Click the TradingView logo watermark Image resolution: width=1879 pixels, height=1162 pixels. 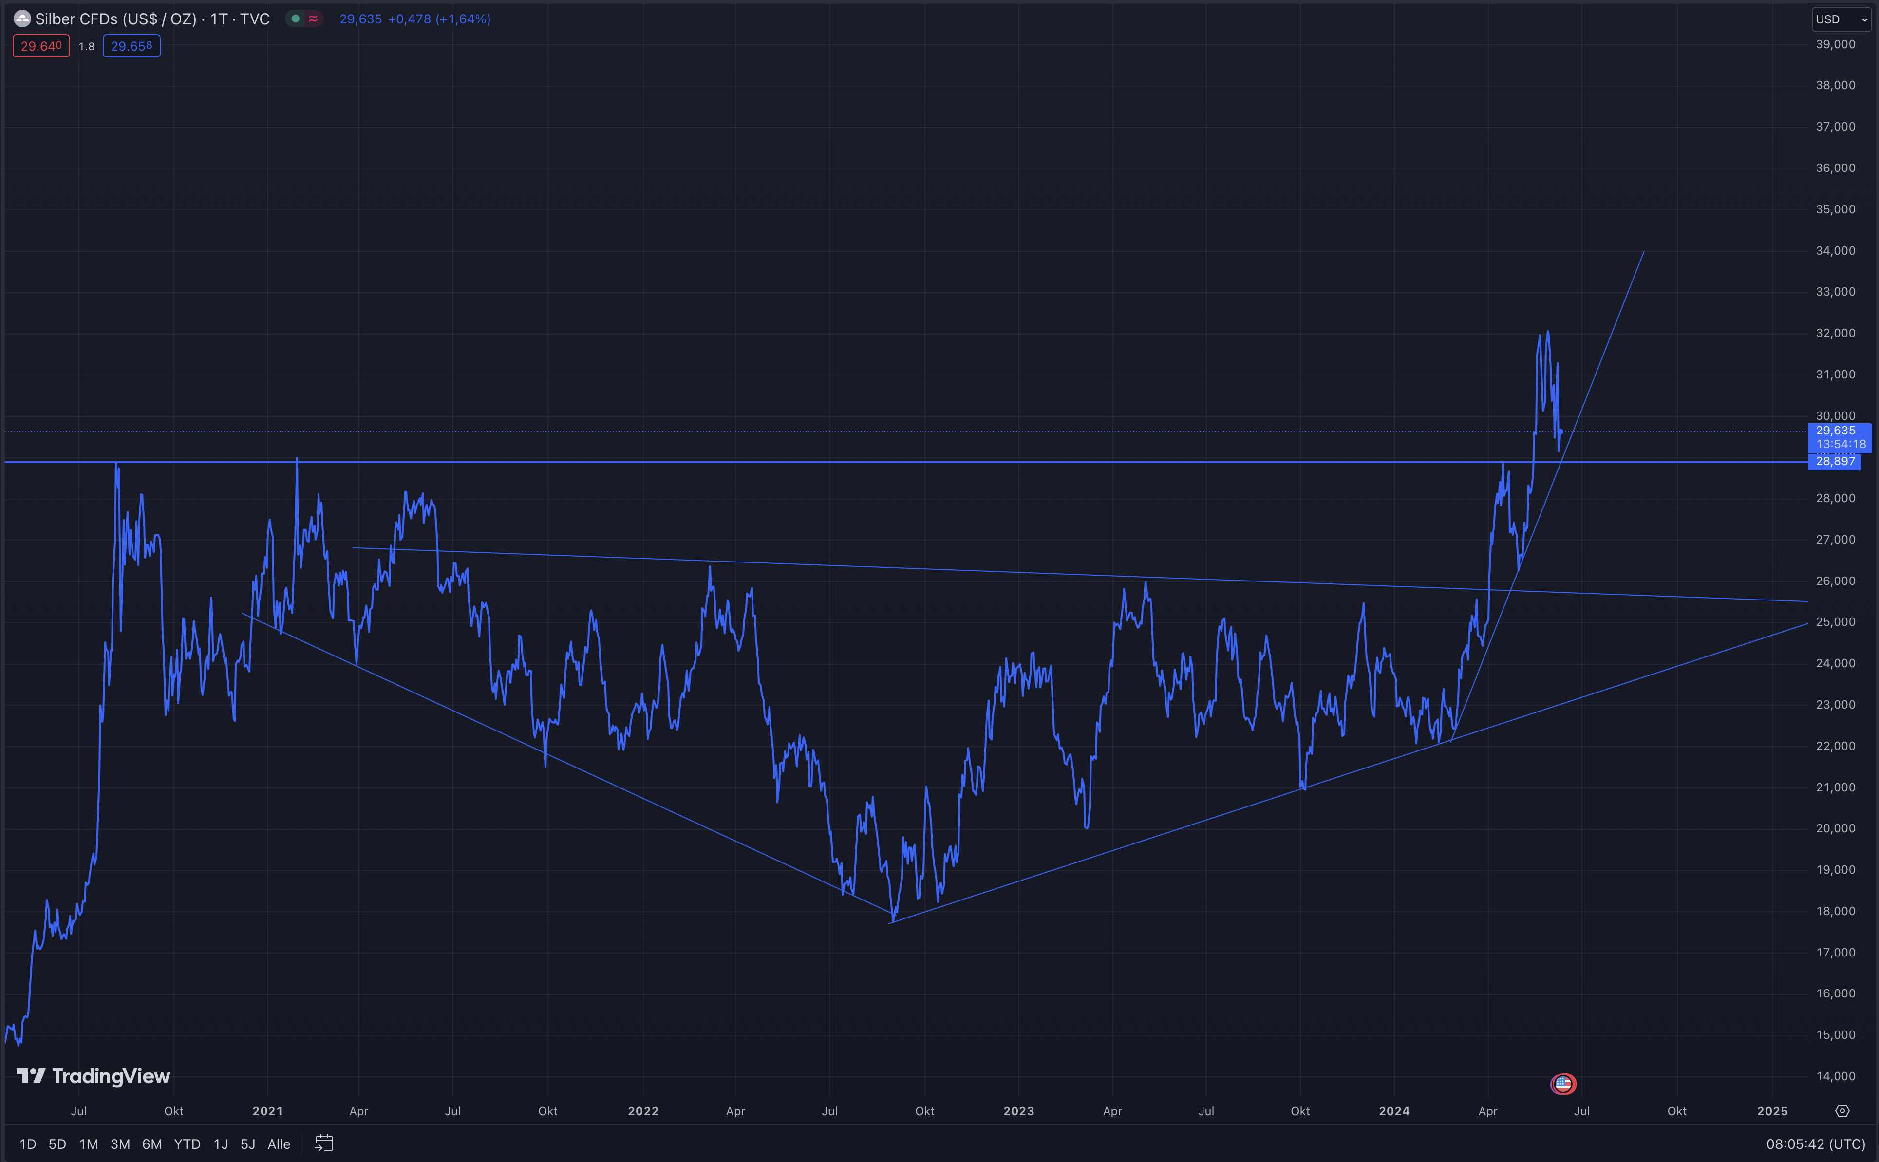93,1076
